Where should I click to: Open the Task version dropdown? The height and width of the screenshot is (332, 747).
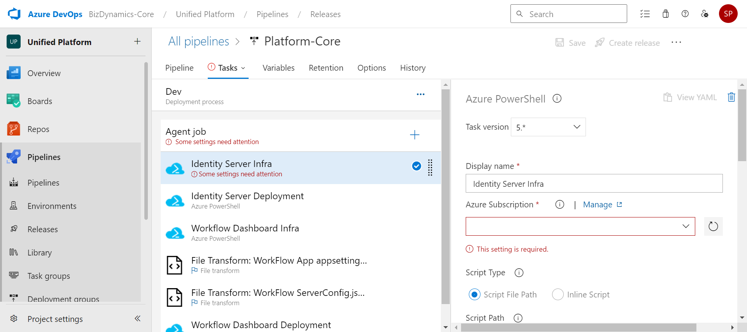coord(548,127)
